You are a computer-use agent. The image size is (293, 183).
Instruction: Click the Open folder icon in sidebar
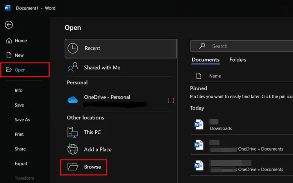click(9, 70)
